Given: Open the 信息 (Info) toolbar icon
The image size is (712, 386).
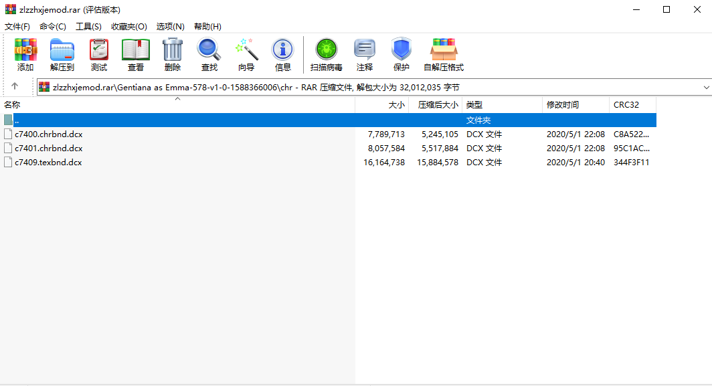Looking at the screenshot, I should click(x=282, y=54).
